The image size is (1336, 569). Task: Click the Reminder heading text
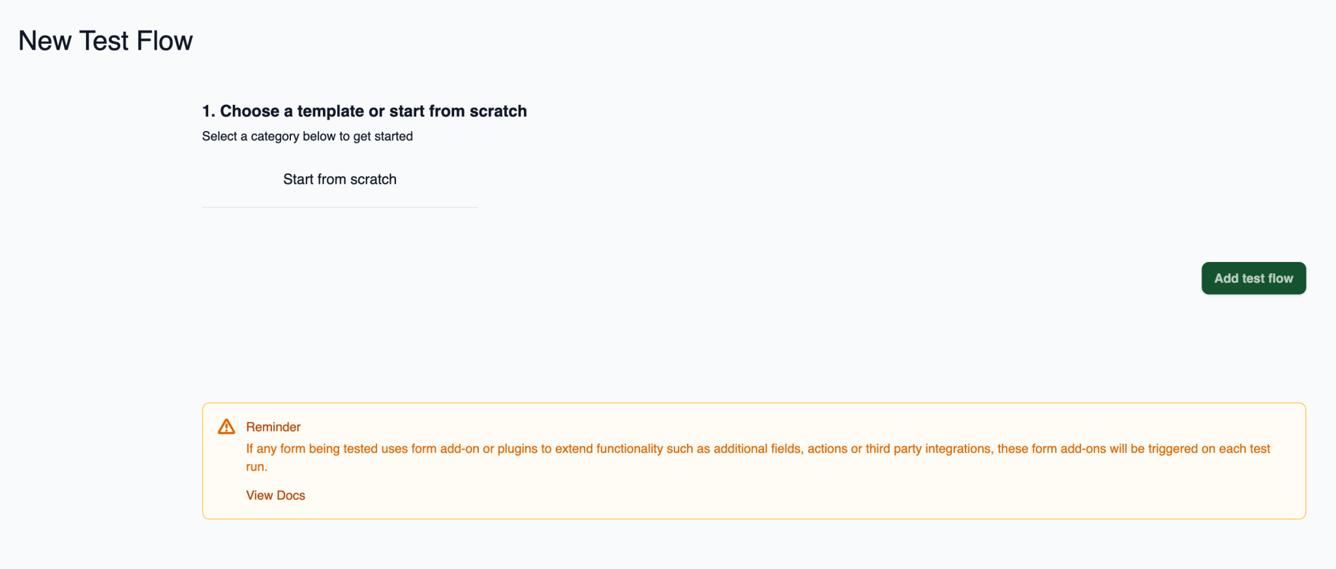[273, 426]
